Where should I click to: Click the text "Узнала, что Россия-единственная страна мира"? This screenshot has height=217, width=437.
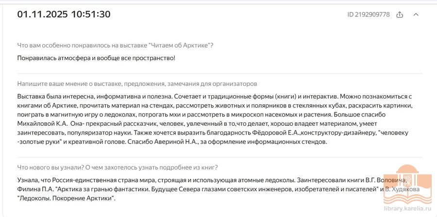(87, 180)
